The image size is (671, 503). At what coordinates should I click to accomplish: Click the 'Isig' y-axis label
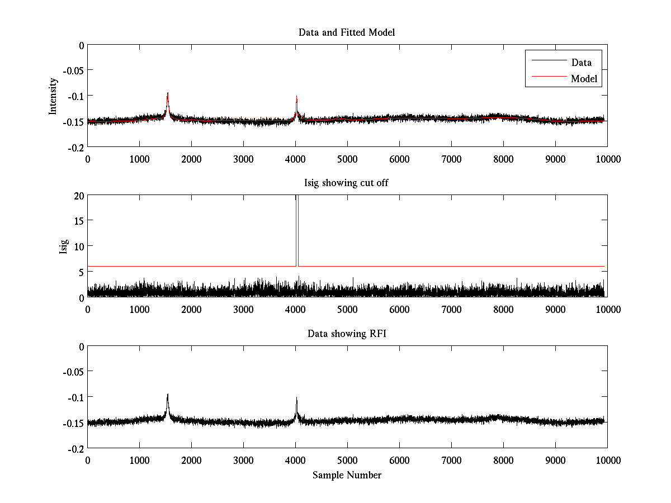[63, 246]
